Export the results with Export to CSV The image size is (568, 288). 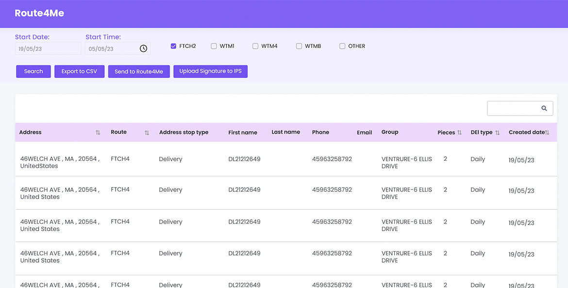[79, 71]
